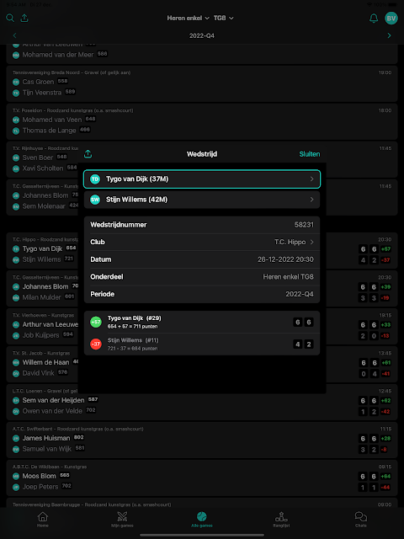404x539 pixels.
Task: Open the Chats speech bubbles icon
Action: [x=361, y=516]
